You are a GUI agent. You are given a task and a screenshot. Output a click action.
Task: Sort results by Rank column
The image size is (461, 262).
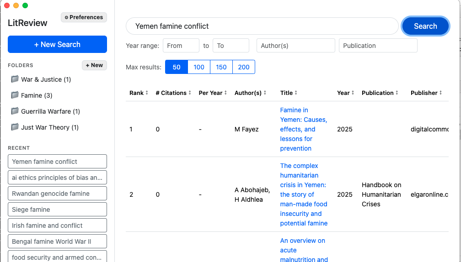click(139, 93)
